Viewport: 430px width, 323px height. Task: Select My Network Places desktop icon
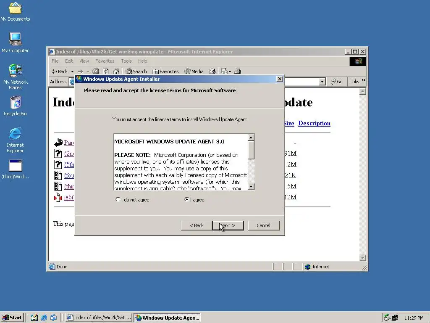(x=15, y=77)
